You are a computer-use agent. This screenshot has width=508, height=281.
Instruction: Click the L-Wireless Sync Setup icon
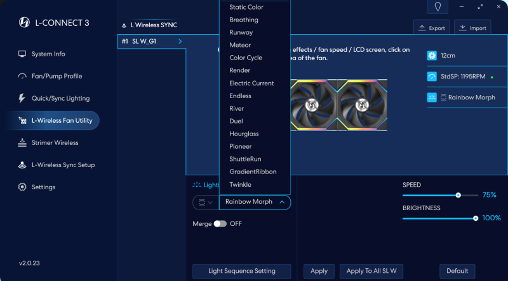click(x=22, y=165)
